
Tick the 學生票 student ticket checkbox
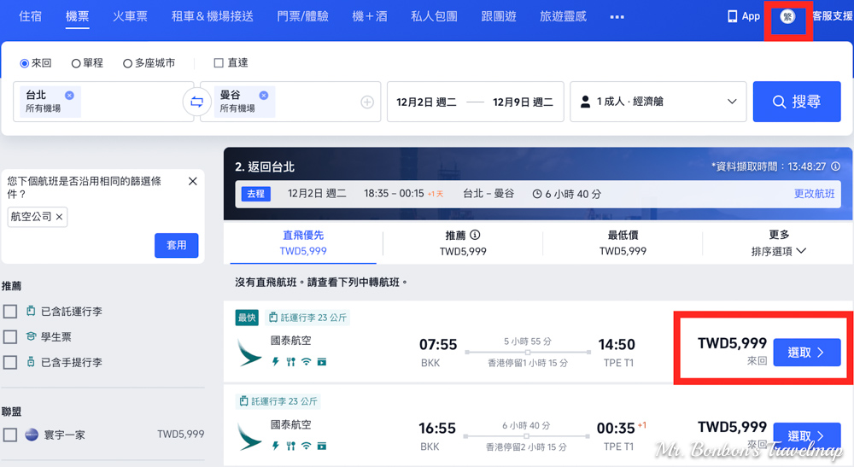click(x=10, y=337)
